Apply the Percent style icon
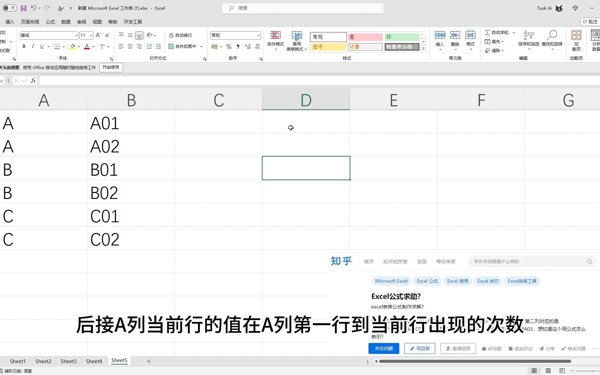This screenshot has height=375, width=600. pos(228,46)
